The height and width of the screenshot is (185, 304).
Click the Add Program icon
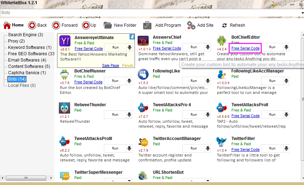click(147, 25)
